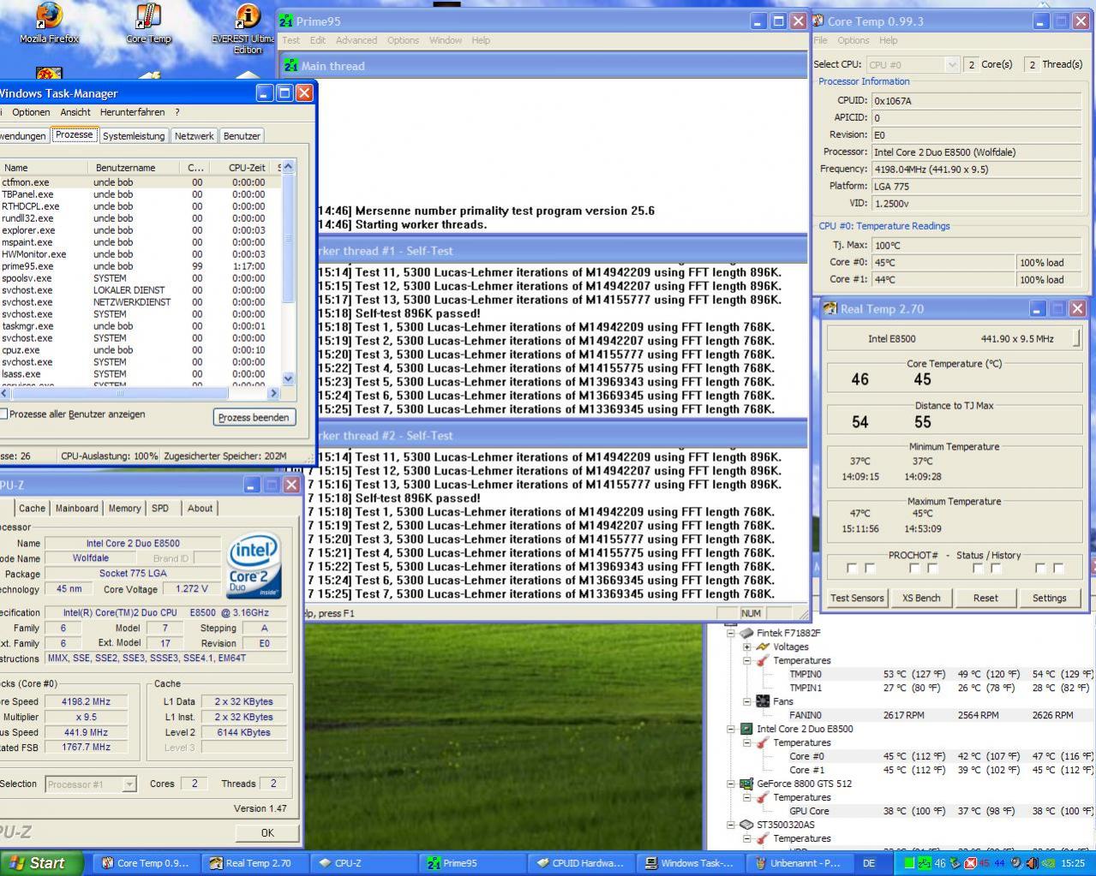Open Ansicht menu in Task-Manager
Viewport: 1096px width, 876px height.
(x=75, y=112)
